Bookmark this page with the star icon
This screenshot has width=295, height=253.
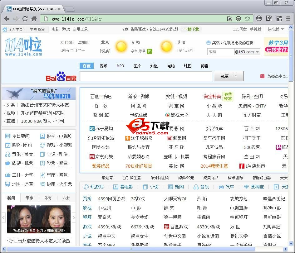tap(247, 19)
